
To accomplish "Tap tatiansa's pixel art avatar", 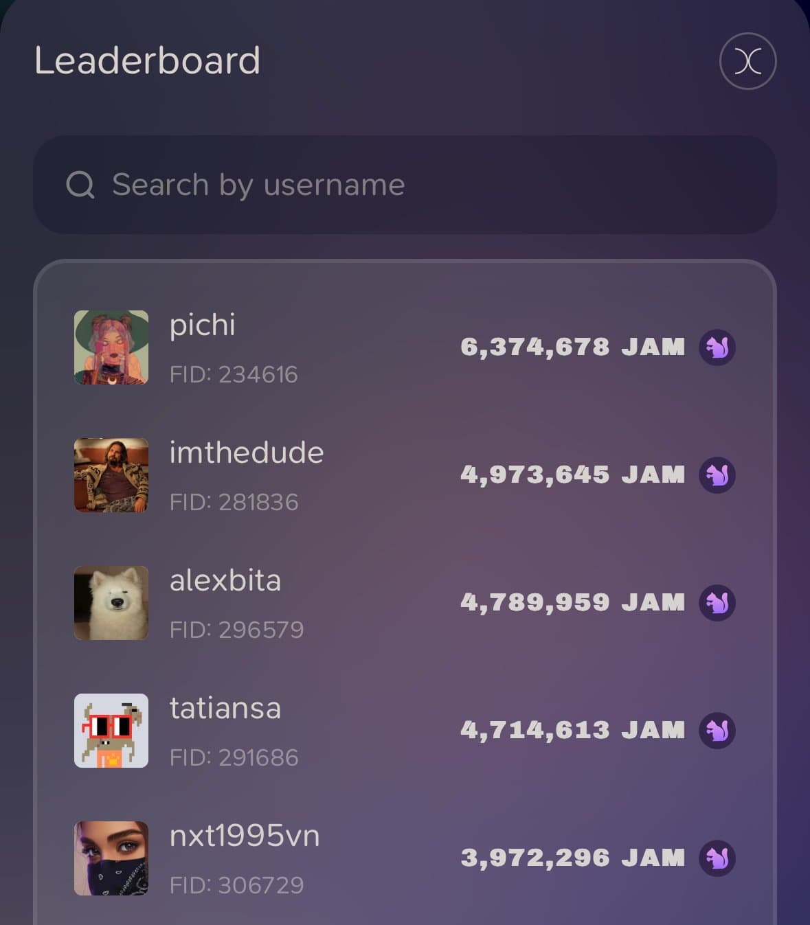I will coord(111,731).
